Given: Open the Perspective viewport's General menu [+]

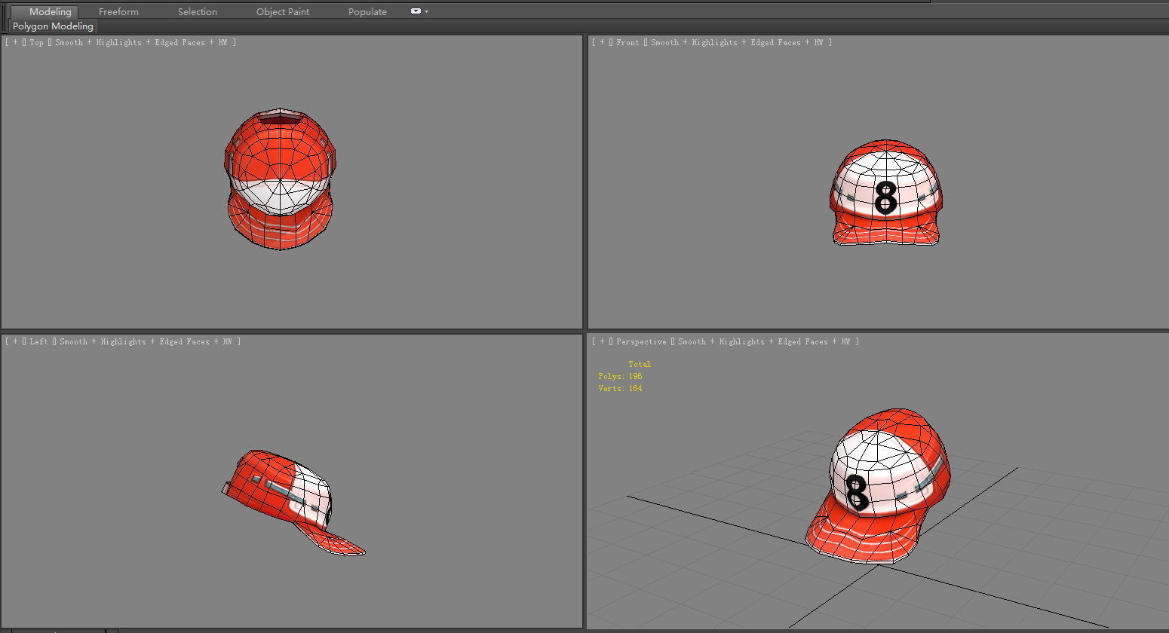Looking at the screenshot, I should 602,341.
